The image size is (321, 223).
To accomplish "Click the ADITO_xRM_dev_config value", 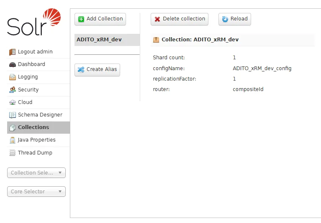I will (262, 68).
